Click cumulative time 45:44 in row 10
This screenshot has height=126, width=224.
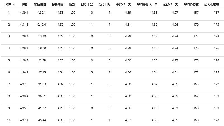(42, 120)
